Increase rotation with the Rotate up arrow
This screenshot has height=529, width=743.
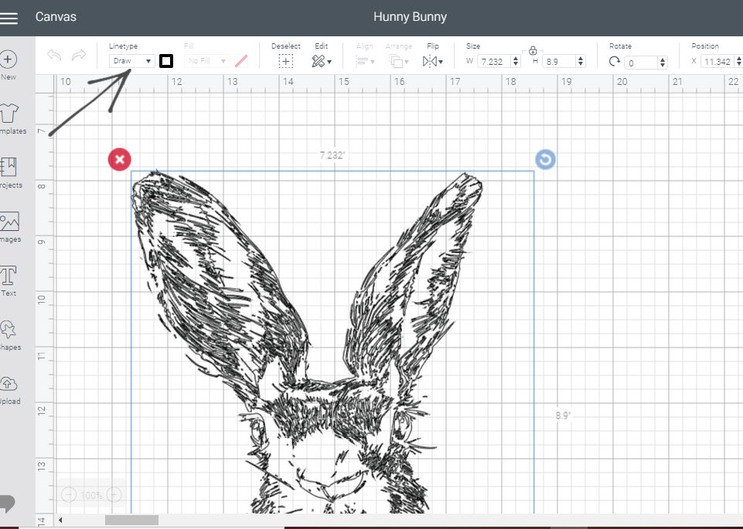tap(663, 59)
